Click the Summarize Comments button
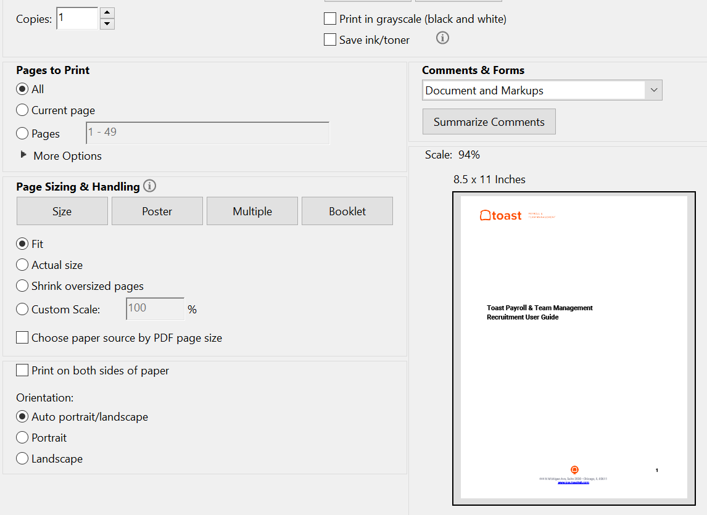 coord(489,122)
